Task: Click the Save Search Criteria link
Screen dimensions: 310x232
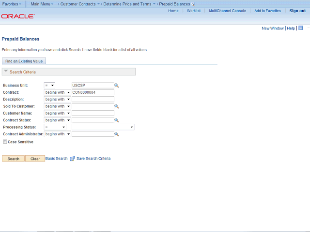Action: (93, 159)
